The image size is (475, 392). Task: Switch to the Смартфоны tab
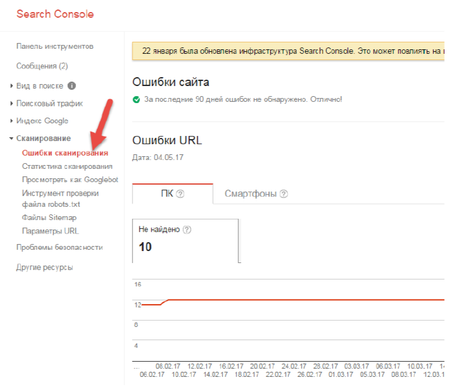(x=256, y=194)
